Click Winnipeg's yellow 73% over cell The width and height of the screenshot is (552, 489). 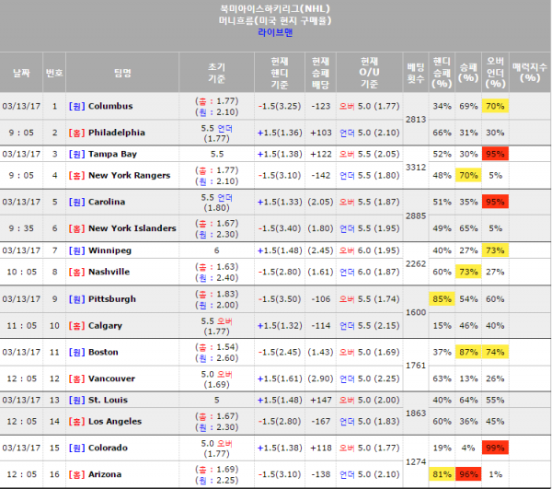[495, 250]
